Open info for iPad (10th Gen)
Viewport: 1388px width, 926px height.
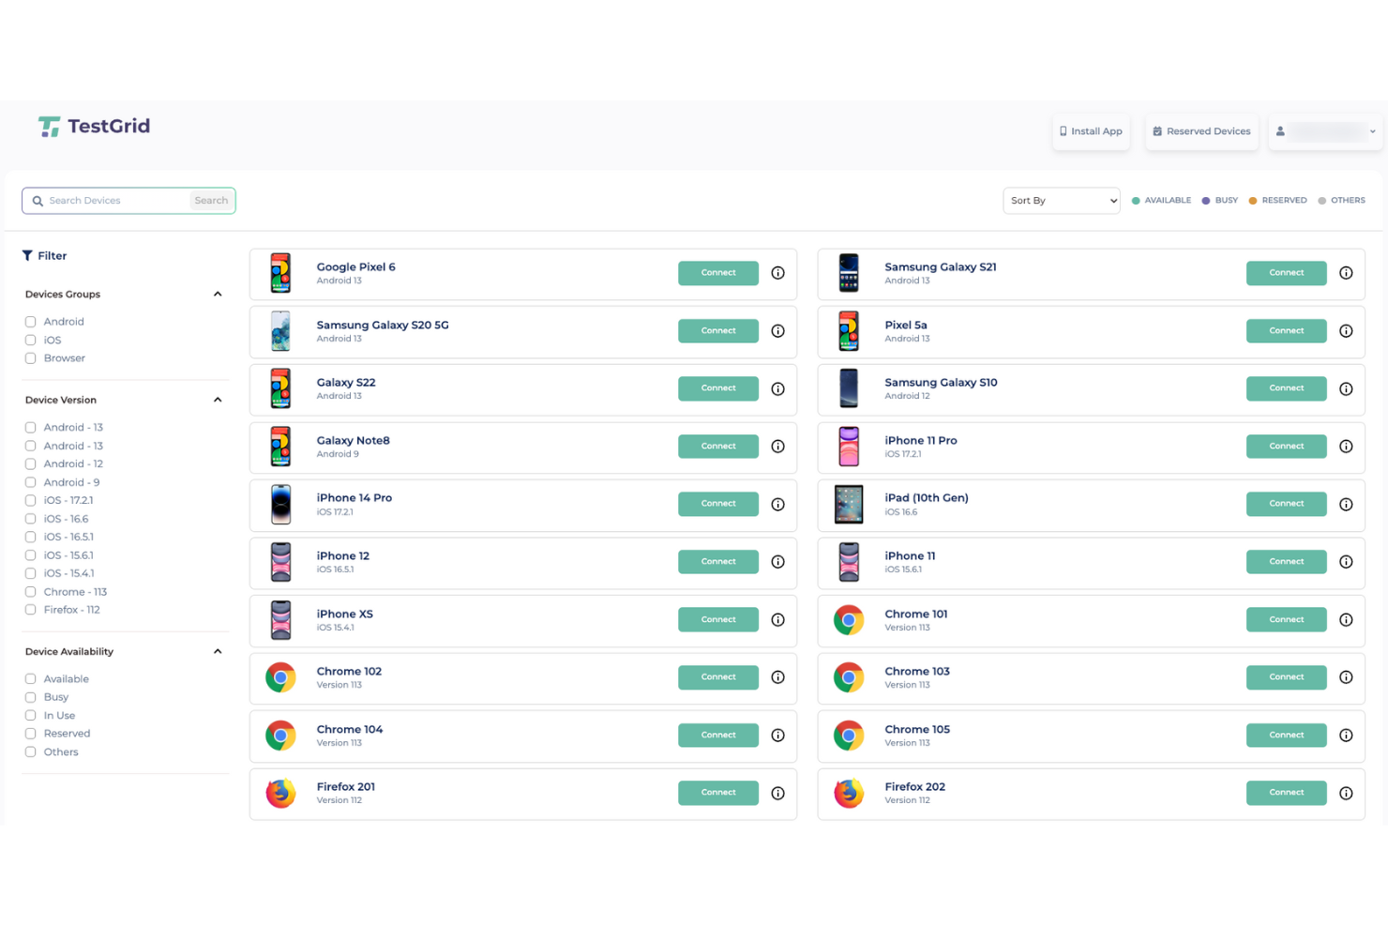[1346, 504]
